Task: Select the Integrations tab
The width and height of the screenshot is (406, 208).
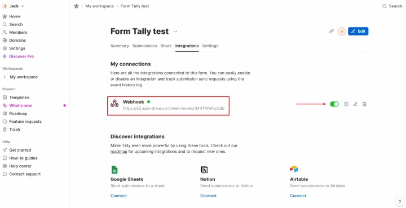Action: (187, 46)
